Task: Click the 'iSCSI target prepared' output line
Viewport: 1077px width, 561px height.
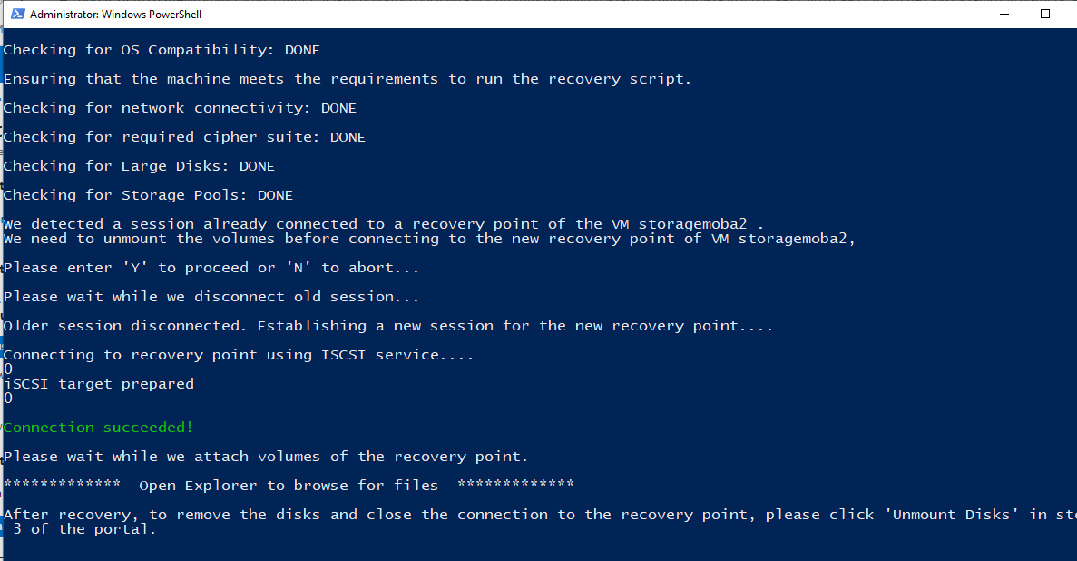Action: (98, 384)
